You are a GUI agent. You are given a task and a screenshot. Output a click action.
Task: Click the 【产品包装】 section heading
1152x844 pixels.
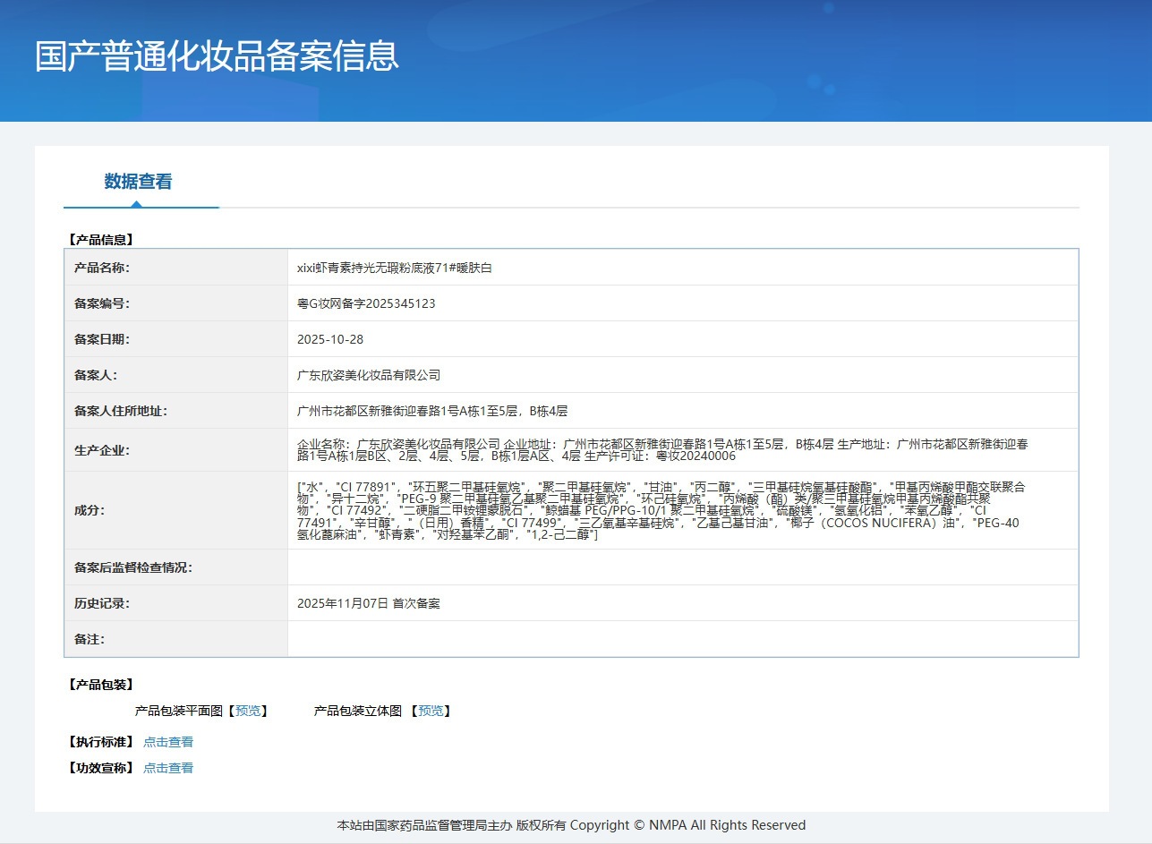pyautogui.click(x=100, y=685)
